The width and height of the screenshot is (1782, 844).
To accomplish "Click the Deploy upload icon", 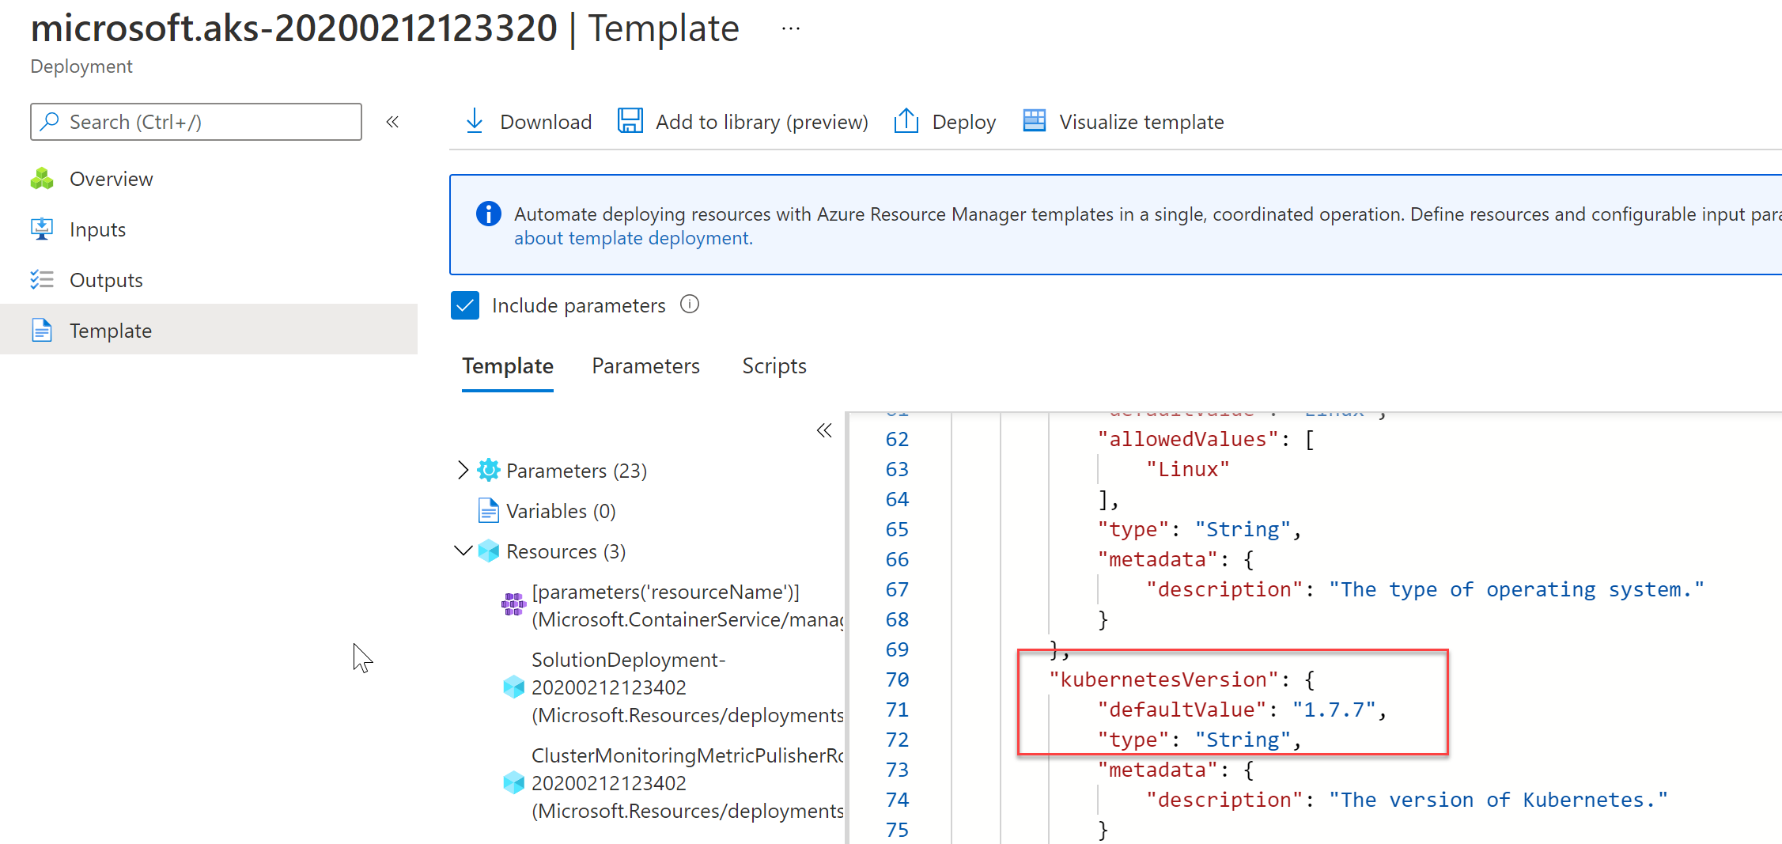I will click(x=906, y=121).
